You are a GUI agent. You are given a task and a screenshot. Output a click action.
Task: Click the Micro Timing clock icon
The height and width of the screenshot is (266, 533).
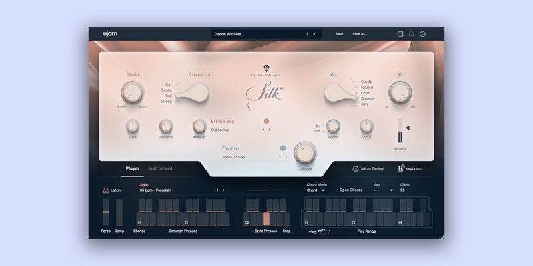[x=356, y=169]
